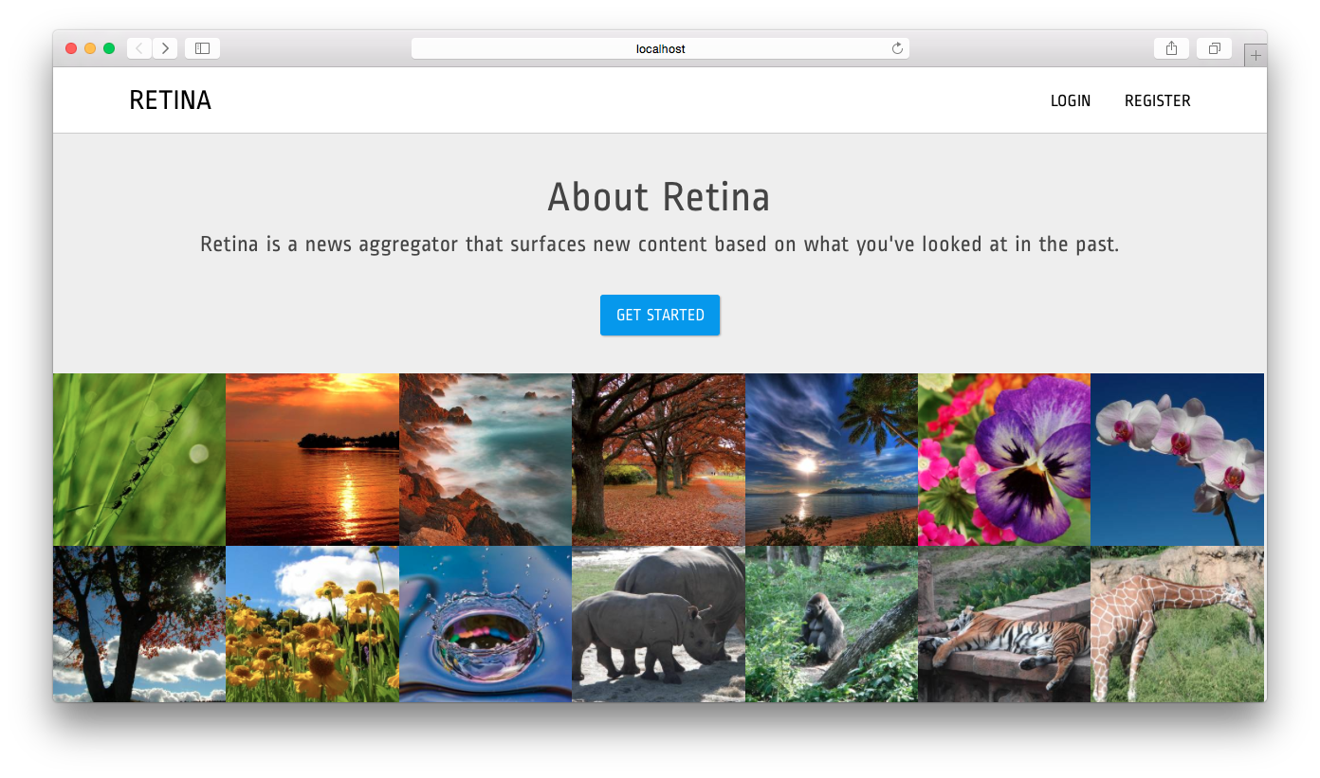Screen dimensions: 1320x778
Task: Select the white orchids on blue photo
Action: (x=1178, y=460)
